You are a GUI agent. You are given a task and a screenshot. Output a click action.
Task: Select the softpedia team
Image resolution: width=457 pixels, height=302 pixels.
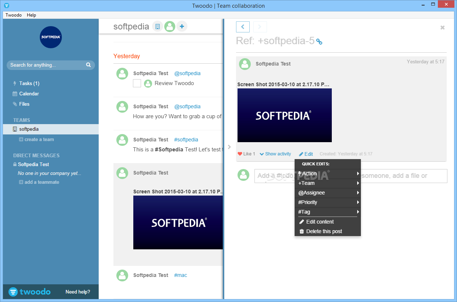pyautogui.click(x=51, y=129)
